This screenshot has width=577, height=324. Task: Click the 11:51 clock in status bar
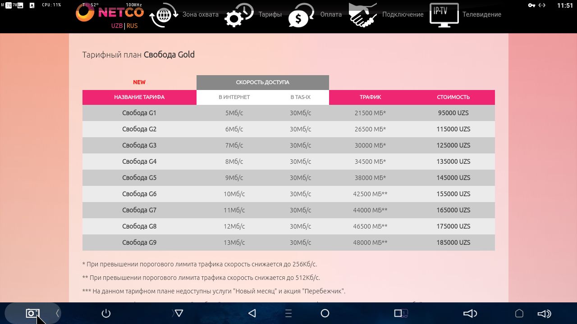pyautogui.click(x=565, y=5)
